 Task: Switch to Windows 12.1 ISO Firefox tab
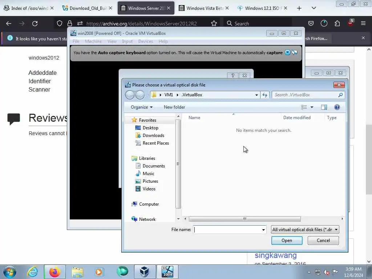(x=262, y=8)
